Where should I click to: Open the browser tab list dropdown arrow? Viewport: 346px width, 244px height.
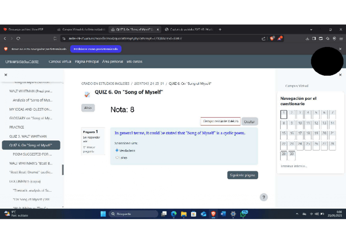click(311, 29)
